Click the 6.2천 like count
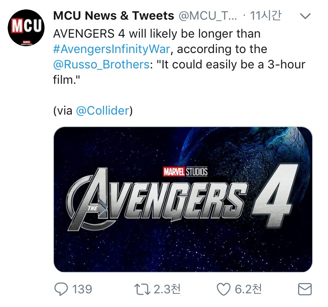This screenshot has height=307, width=328. coord(248,289)
